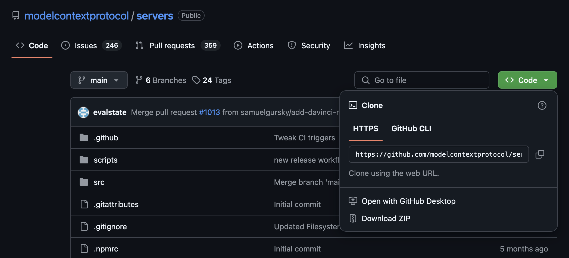Click the 'Clone using the web URL.' text
The width and height of the screenshot is (569, 258).
pos(394,173)
